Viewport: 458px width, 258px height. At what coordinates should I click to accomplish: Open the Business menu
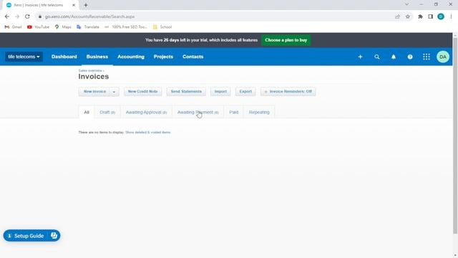[x=97, y=57]
